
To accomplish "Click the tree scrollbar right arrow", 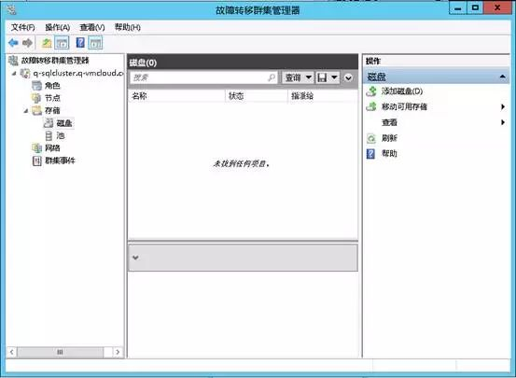I will coord(118,352).
